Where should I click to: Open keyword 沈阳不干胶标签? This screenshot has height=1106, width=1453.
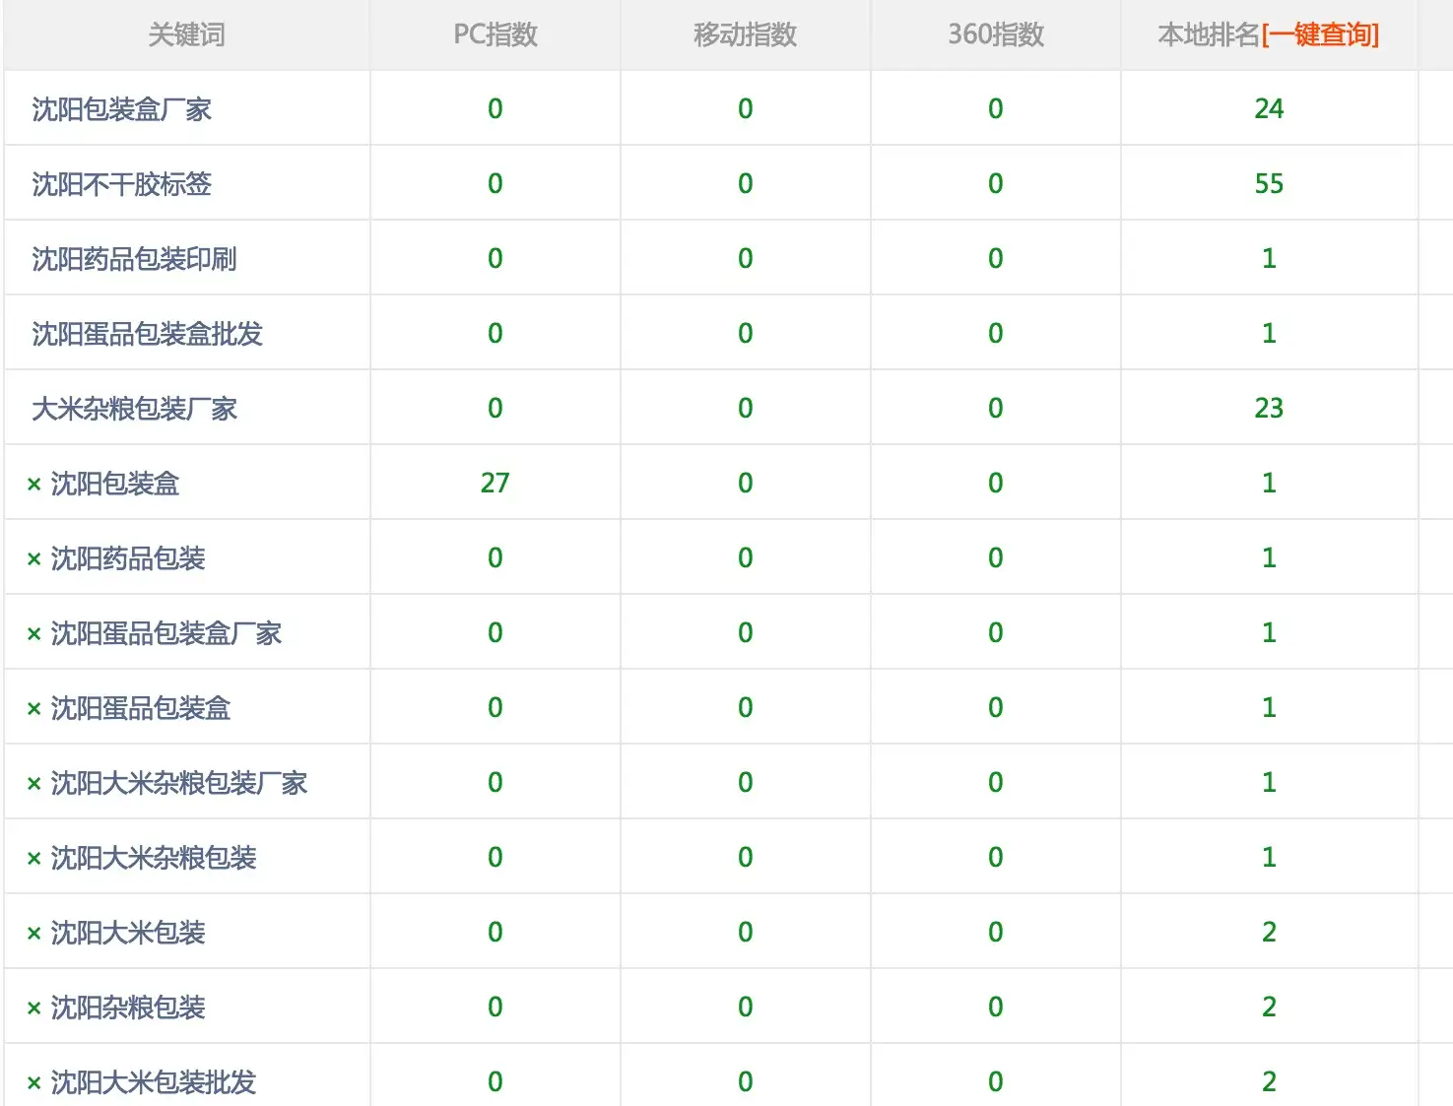121,183
